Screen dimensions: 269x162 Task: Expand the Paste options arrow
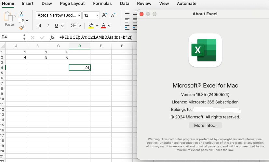coord(15,16)
